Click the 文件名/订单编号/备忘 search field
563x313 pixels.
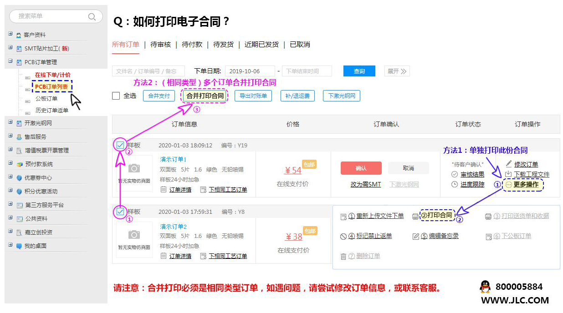click(148, 71)
